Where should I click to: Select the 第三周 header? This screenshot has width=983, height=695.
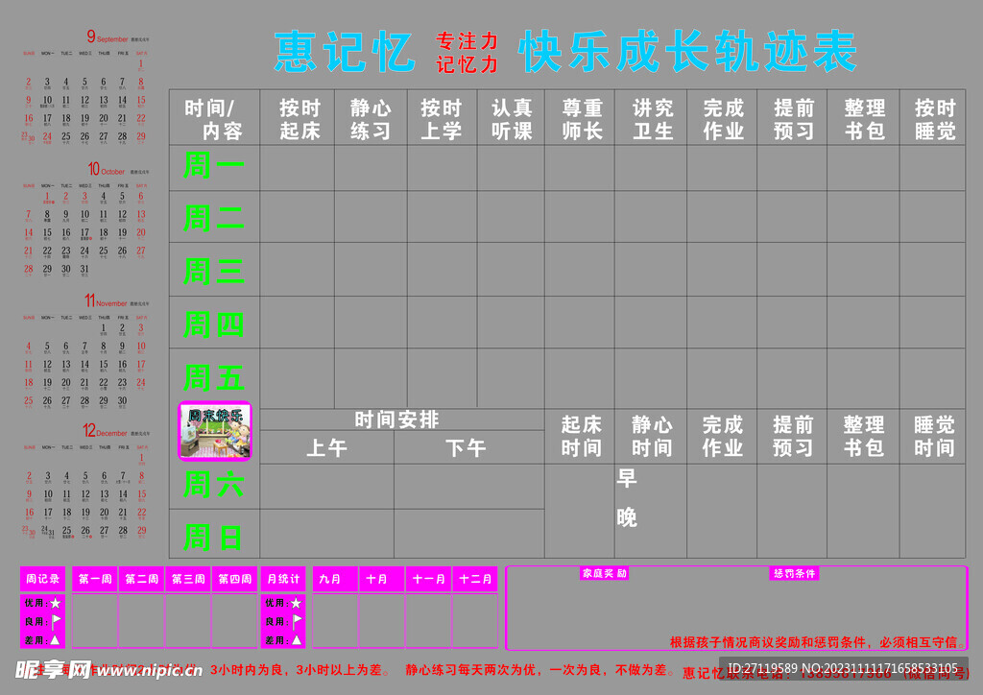point(188,579)
